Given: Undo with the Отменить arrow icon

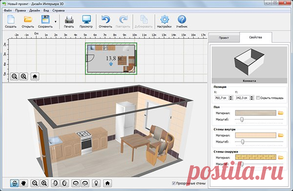Looking at the screenshot, I should click(105, 20).
